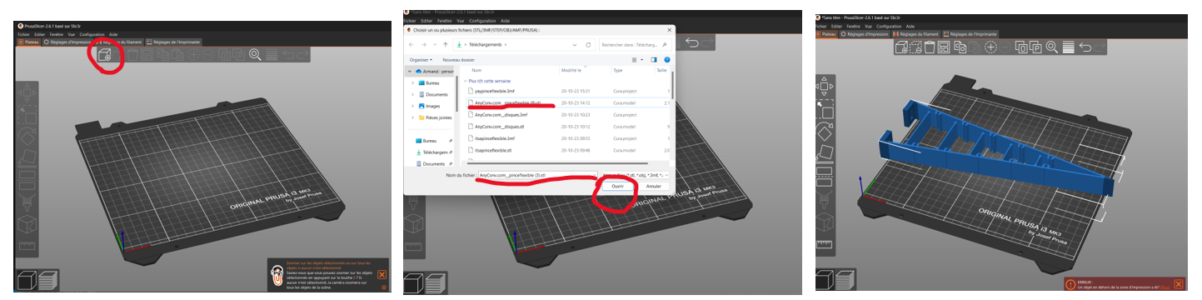Open Réglages d'Impression tab in blue-model window
The width and height of the screenshot is (1202, 300).
tap(865, 34)
